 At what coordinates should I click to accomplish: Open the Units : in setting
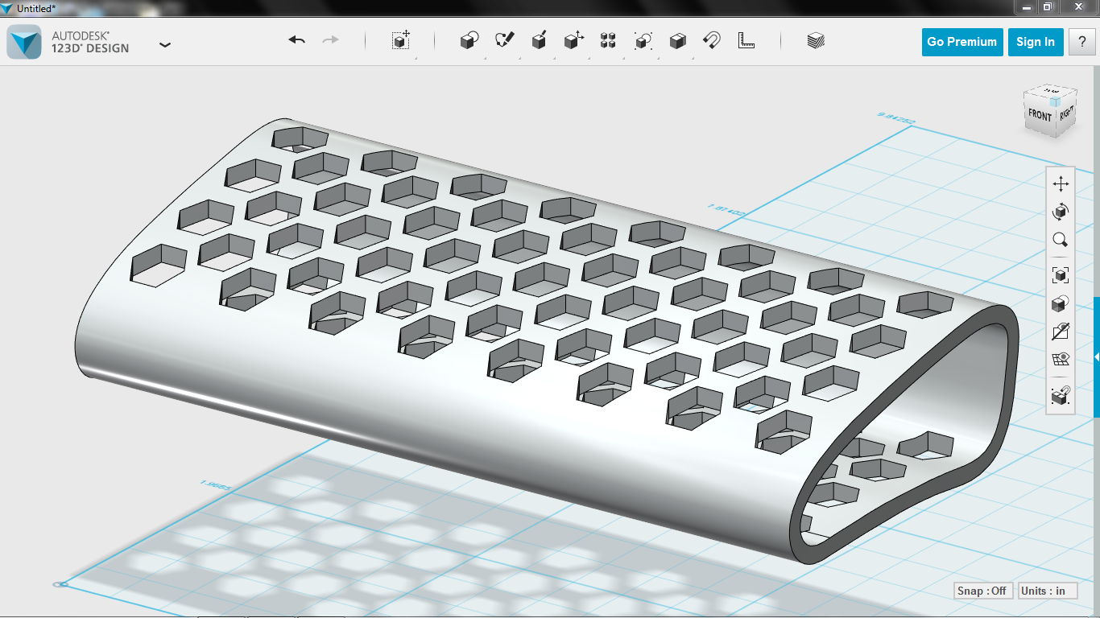[1047, 591]
